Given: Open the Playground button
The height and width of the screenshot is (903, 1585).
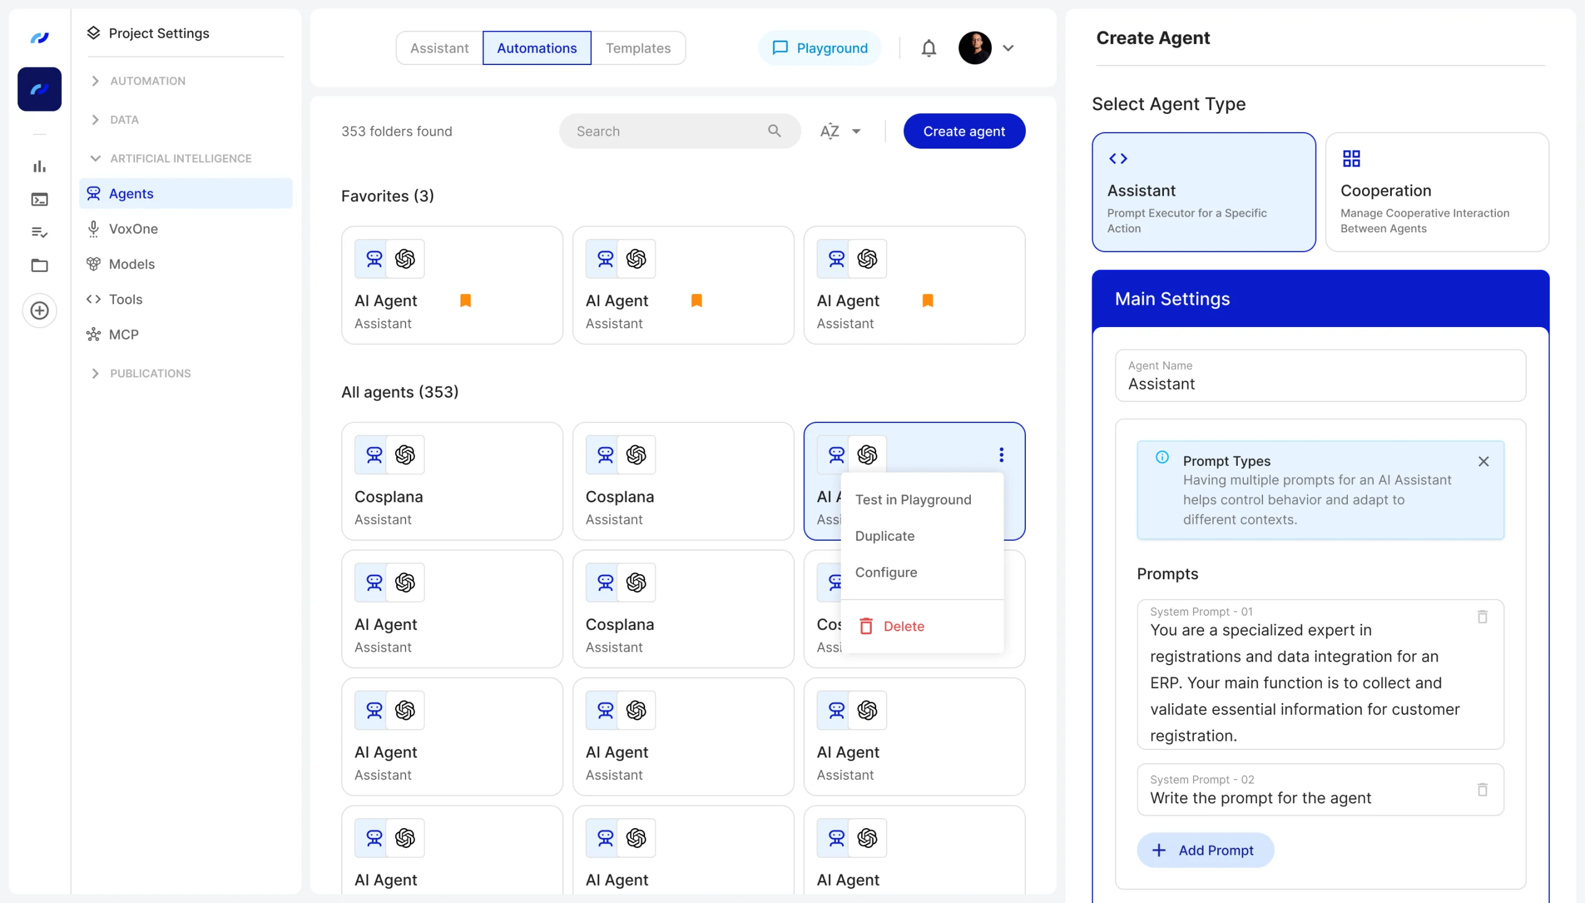Looking at the screenshot, I should pyautogui.click(x=820, y=48).
